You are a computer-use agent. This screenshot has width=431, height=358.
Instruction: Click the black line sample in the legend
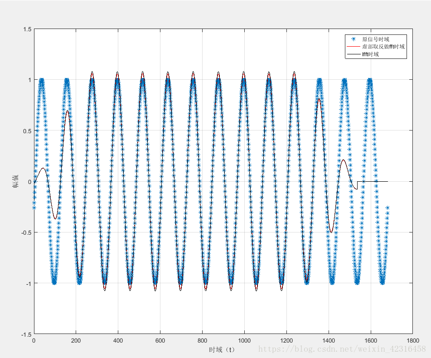pos(354,54)
